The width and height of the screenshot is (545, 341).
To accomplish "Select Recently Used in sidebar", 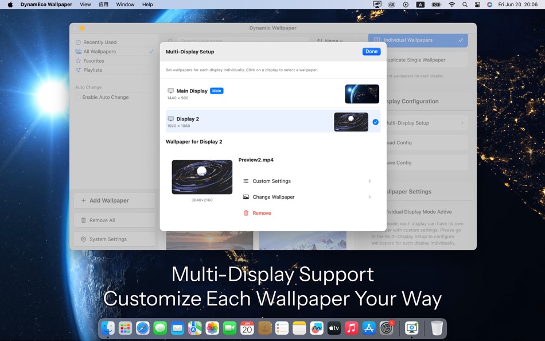I will pos(114,42).
